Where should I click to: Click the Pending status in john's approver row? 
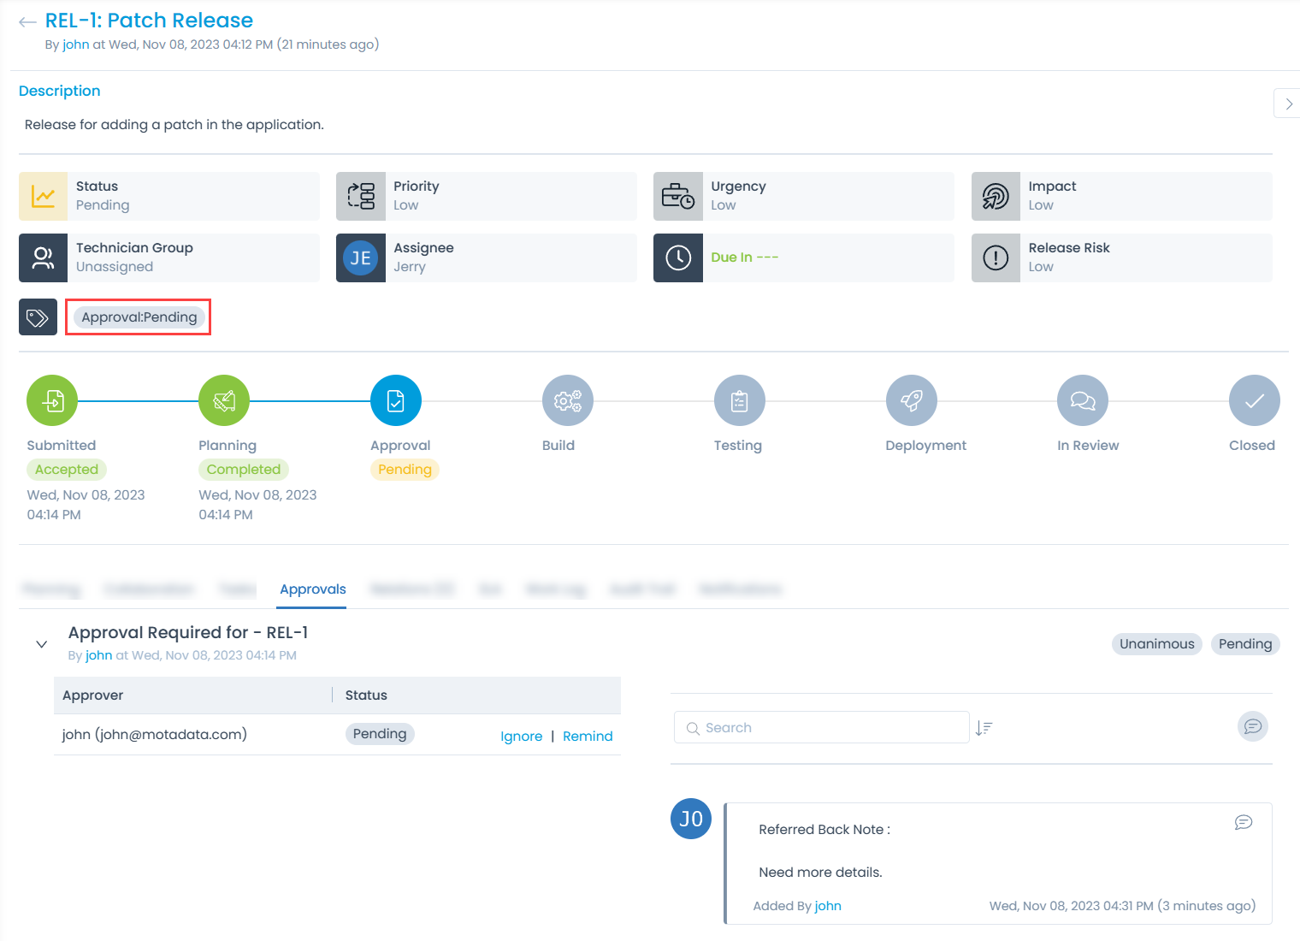(x=380, y=734)
